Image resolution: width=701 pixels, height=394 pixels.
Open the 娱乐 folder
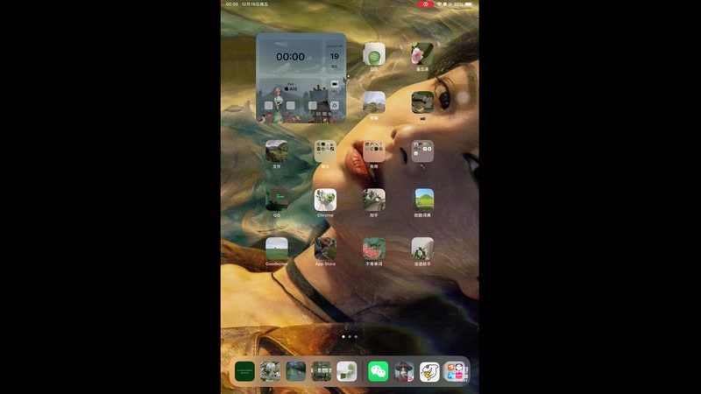pyautogui.click(x=325, y=151)
